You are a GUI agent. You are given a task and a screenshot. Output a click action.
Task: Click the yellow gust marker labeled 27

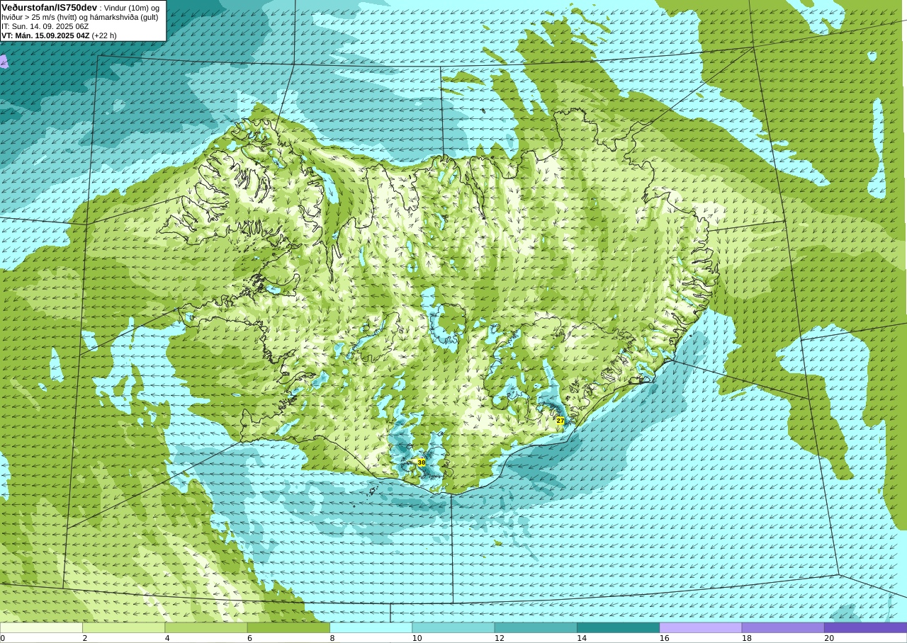pyautogui.click(x=560, y=421)
